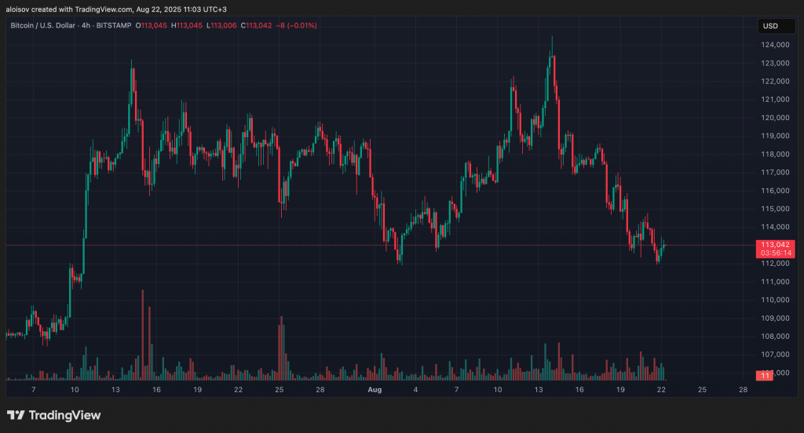The width and height of the screenshot is (804, 433).
Task: Click the 124,000 price axis label
Action: (773, 45)
